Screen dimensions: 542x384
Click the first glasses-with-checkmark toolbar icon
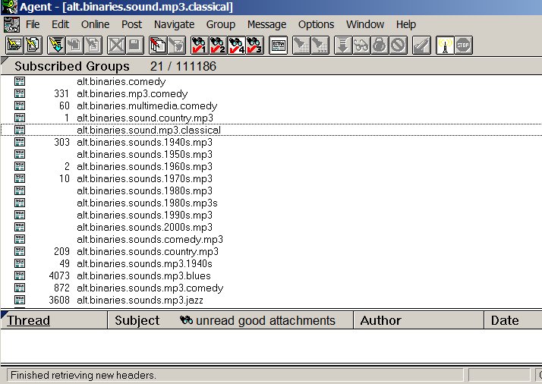tap(200, 45)
